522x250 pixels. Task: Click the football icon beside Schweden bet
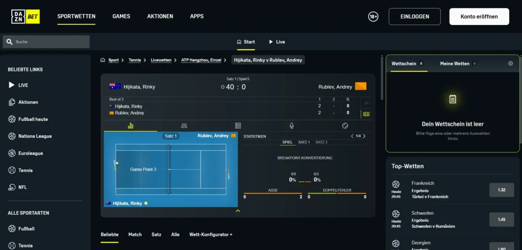pos(396,214)
